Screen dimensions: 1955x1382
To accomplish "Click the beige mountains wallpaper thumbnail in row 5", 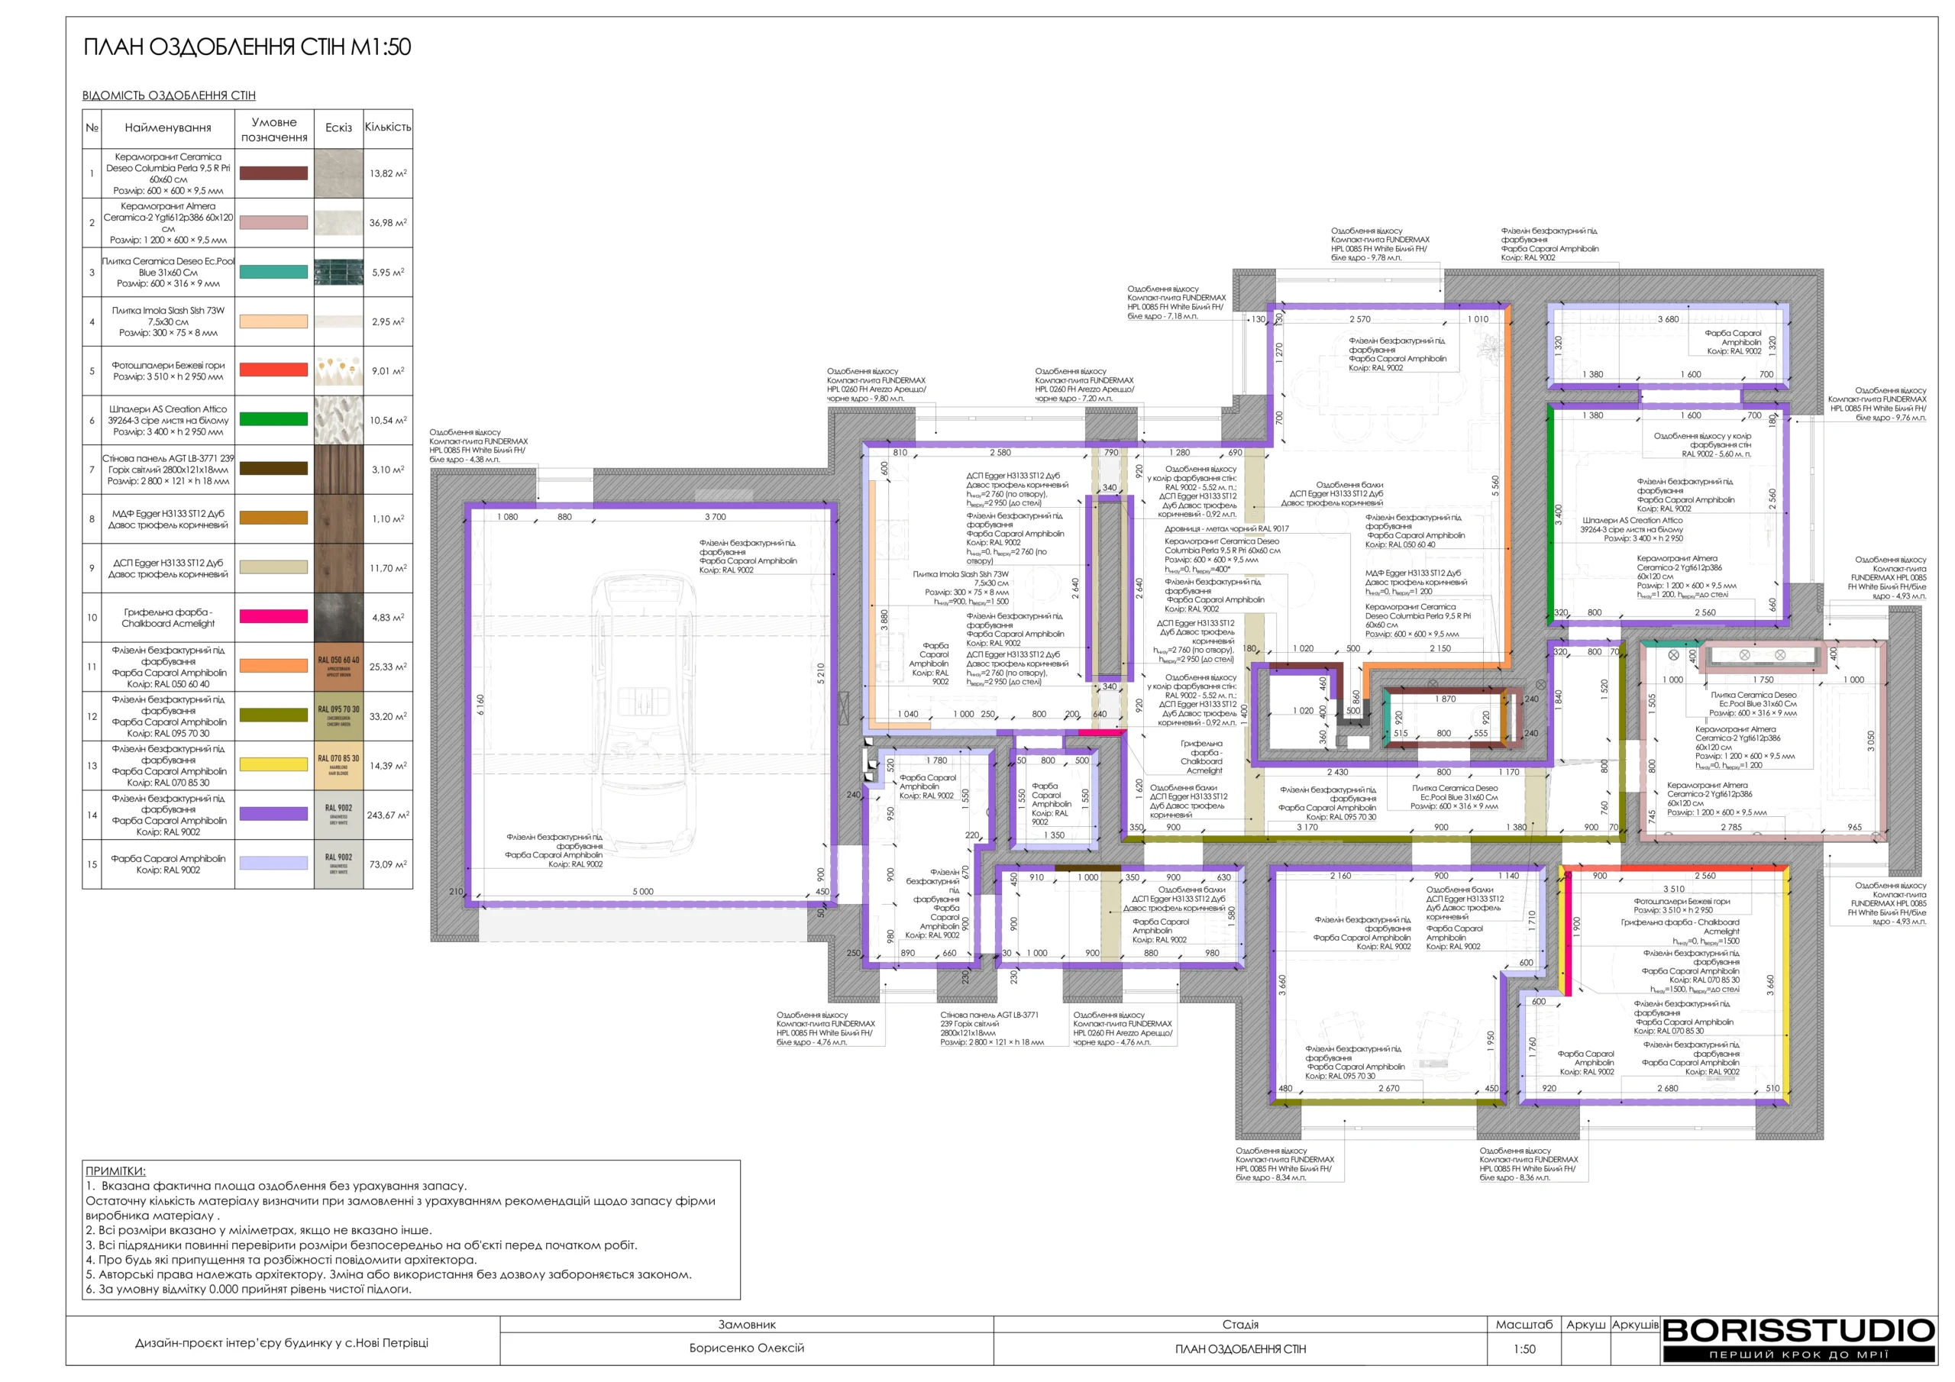I will pyautogui.click(x=338, y=370).
